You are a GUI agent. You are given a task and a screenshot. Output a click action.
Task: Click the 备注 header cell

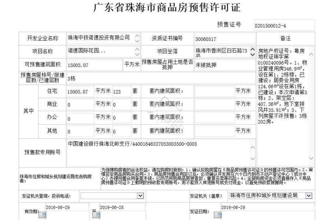285,38
